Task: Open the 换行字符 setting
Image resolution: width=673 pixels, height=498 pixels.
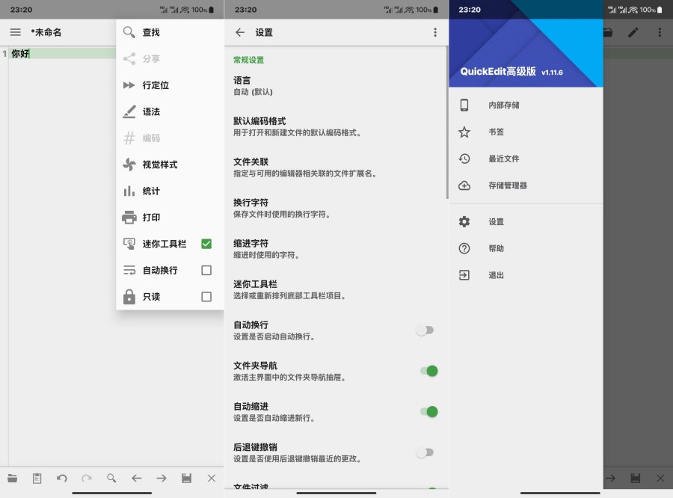Action: pos(336,208)
